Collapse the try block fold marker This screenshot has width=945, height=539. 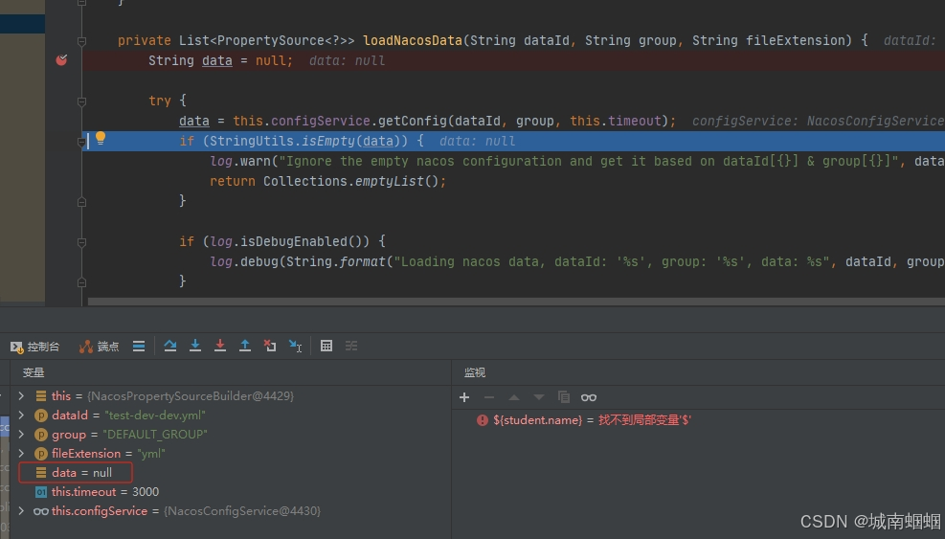(x=82, y=101)
